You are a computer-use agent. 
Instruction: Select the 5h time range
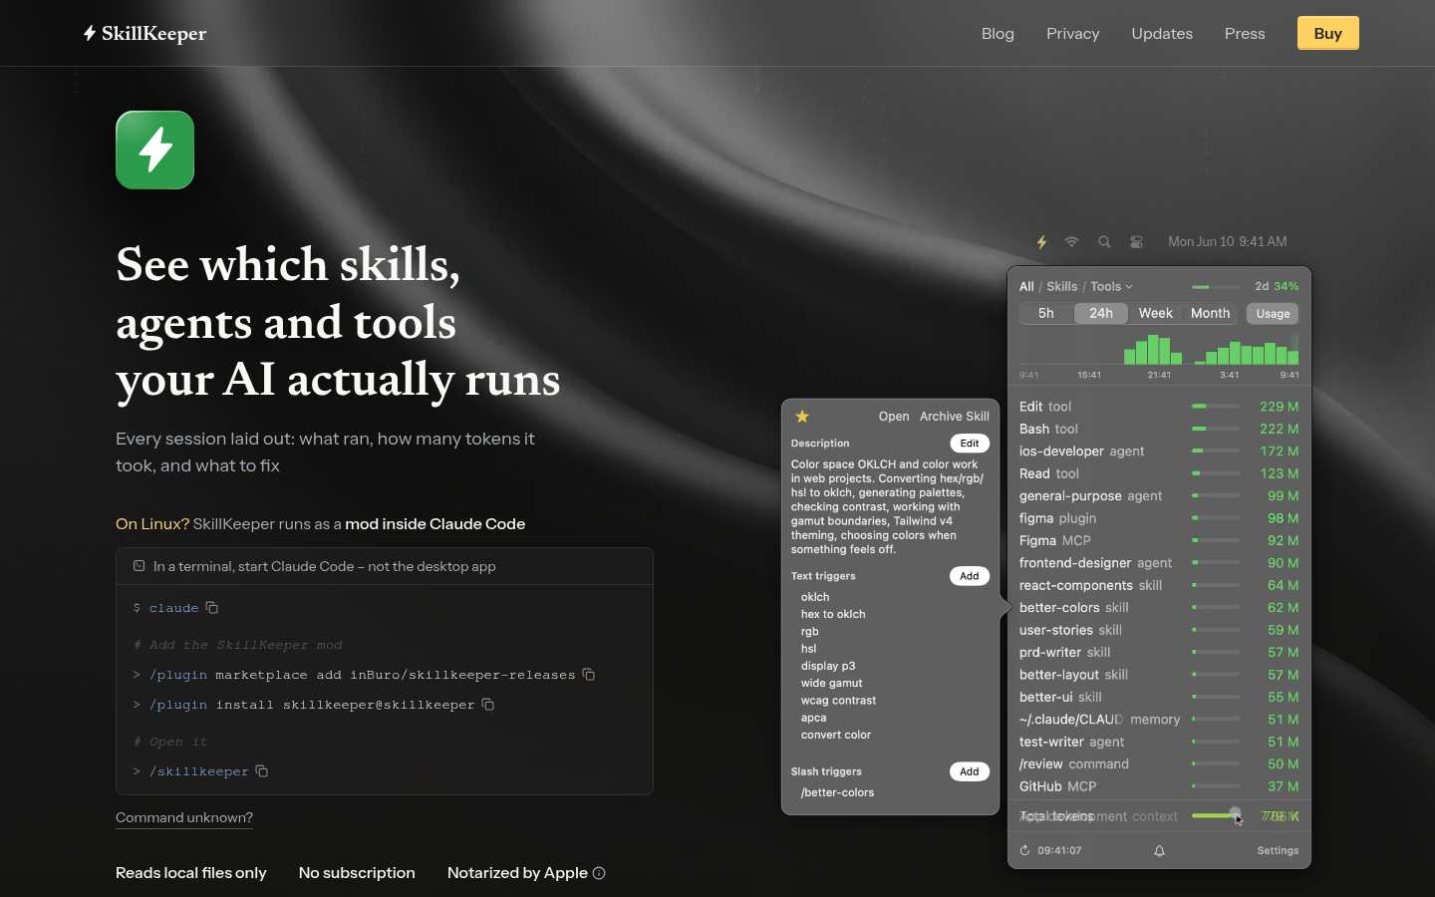(1046, 313)
